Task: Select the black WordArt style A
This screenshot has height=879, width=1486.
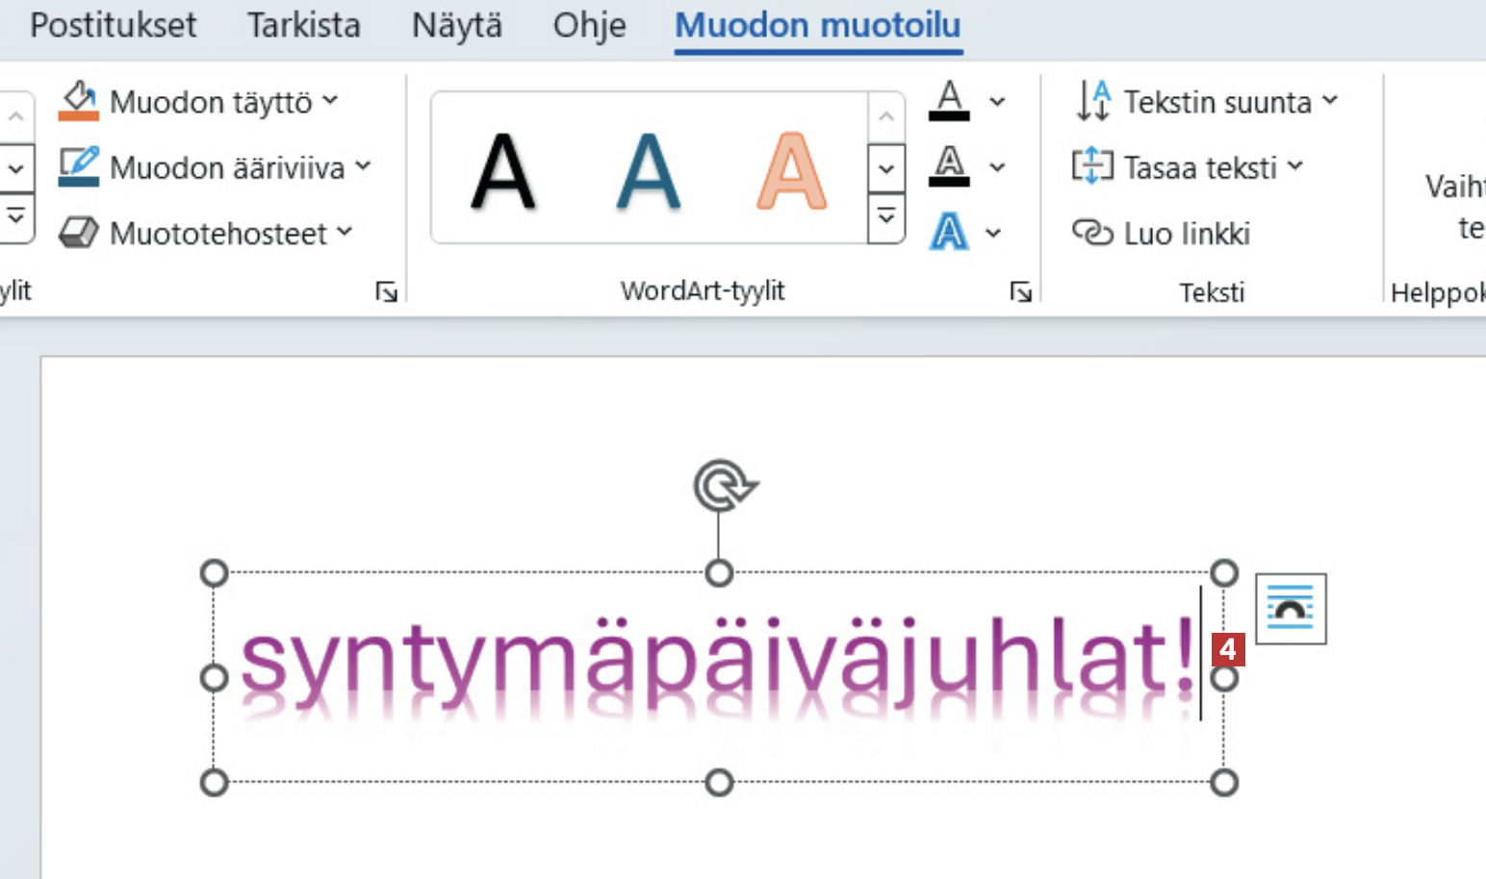Action: (503, 171)
